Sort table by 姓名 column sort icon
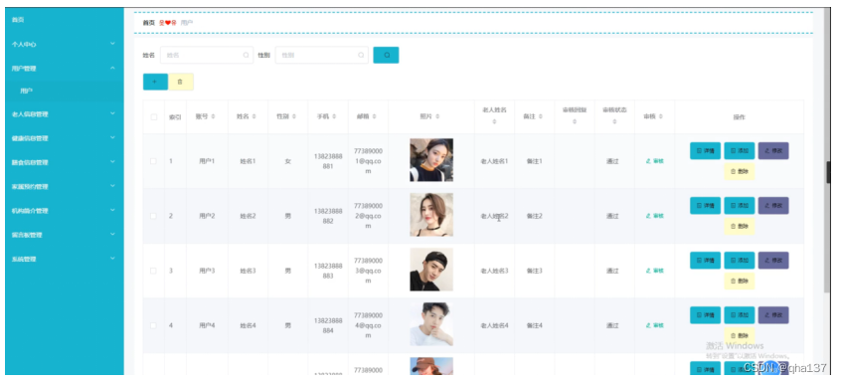This screenshot has width=842, height=383. tap(254, 116)
